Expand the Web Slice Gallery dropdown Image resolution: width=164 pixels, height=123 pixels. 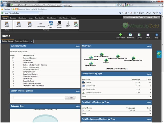click(x=47, y=9)
